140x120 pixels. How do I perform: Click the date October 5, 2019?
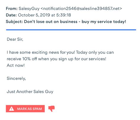click(34, 15)
